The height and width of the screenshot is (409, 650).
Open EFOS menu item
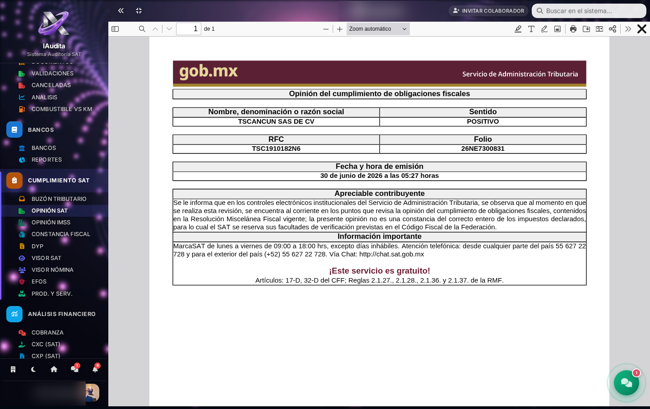point(39,282)
